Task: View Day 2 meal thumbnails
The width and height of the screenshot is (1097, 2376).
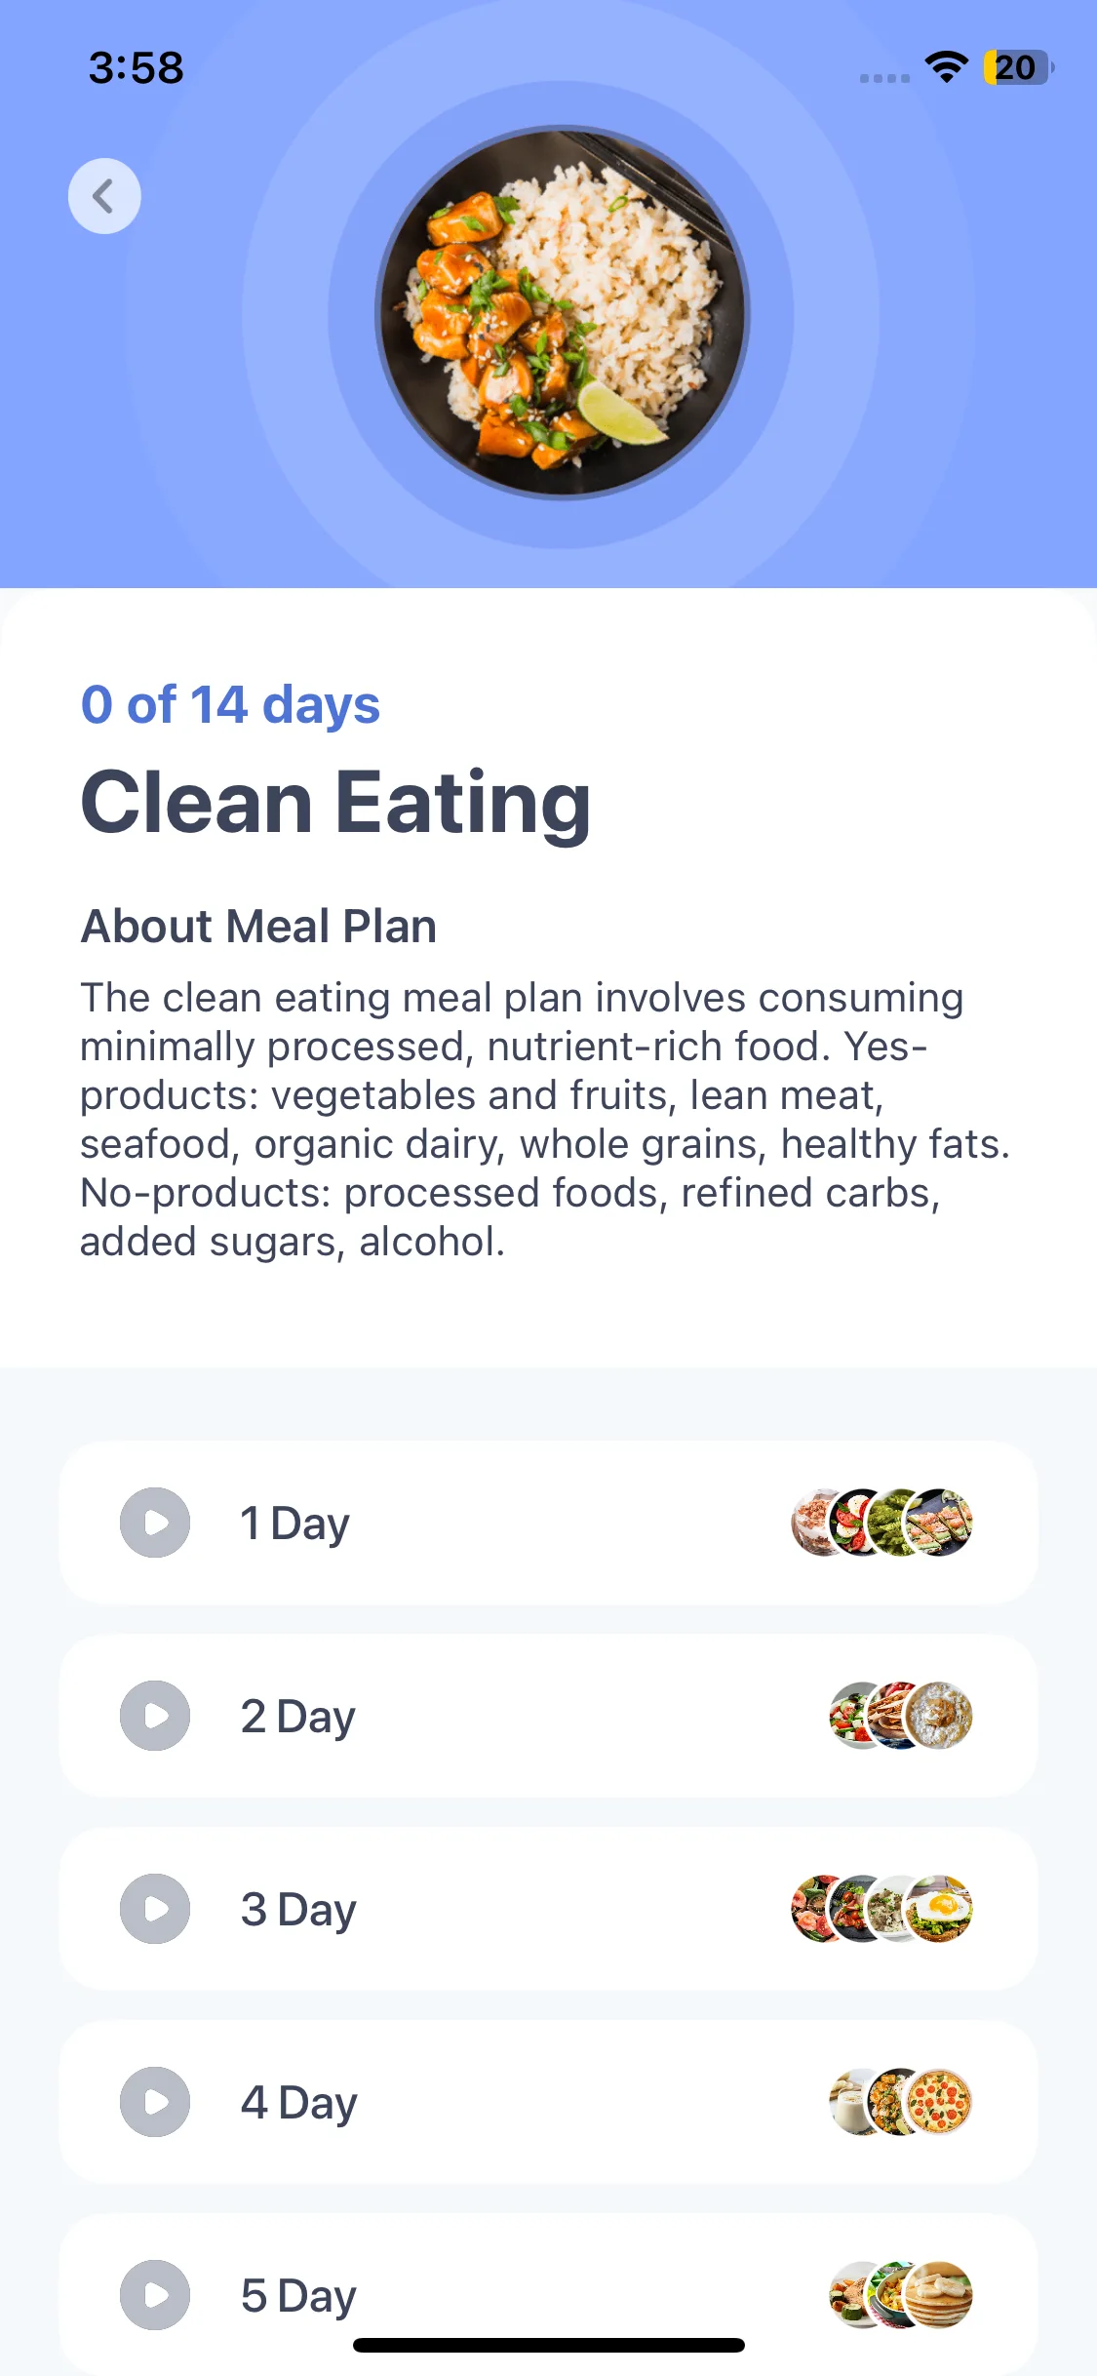Action: (x=901, y=1716)
